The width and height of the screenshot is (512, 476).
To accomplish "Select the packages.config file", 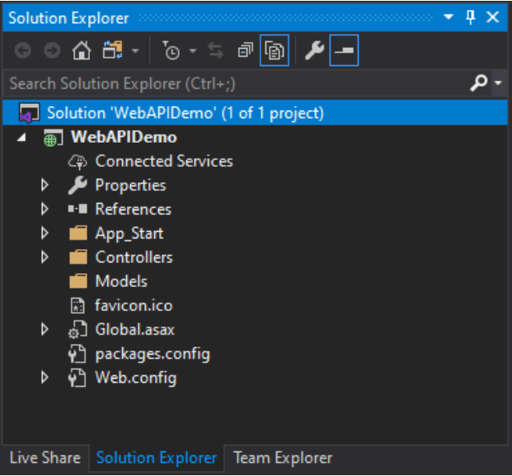I will (x=152, y=354).
